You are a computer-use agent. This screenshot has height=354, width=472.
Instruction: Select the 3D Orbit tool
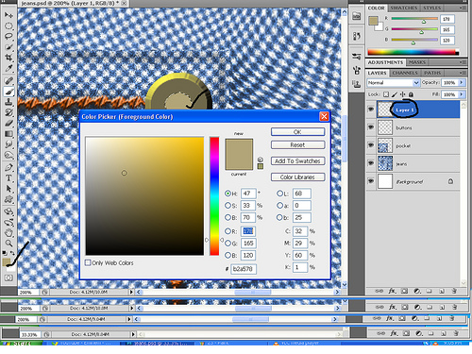pyautogui.click(x=8, y=222)
